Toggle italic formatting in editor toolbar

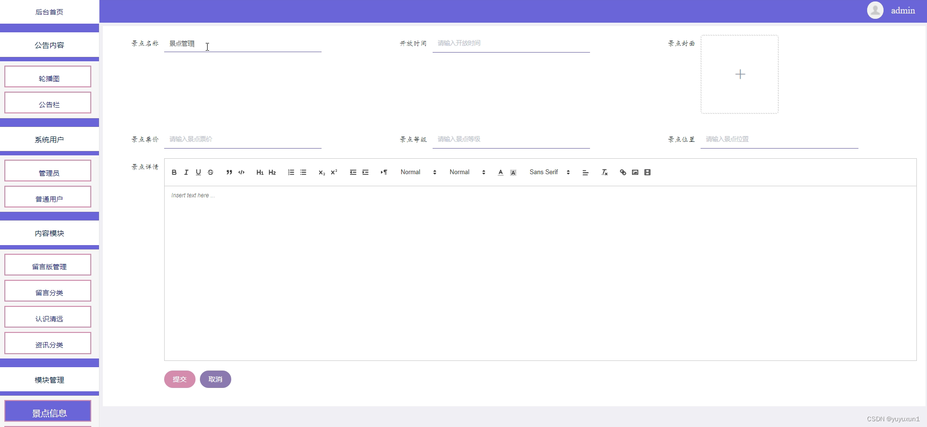[186, 172]
